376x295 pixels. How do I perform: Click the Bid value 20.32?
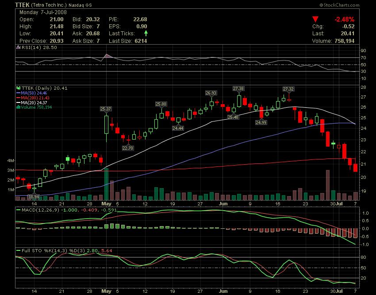[x=93, y=19]
